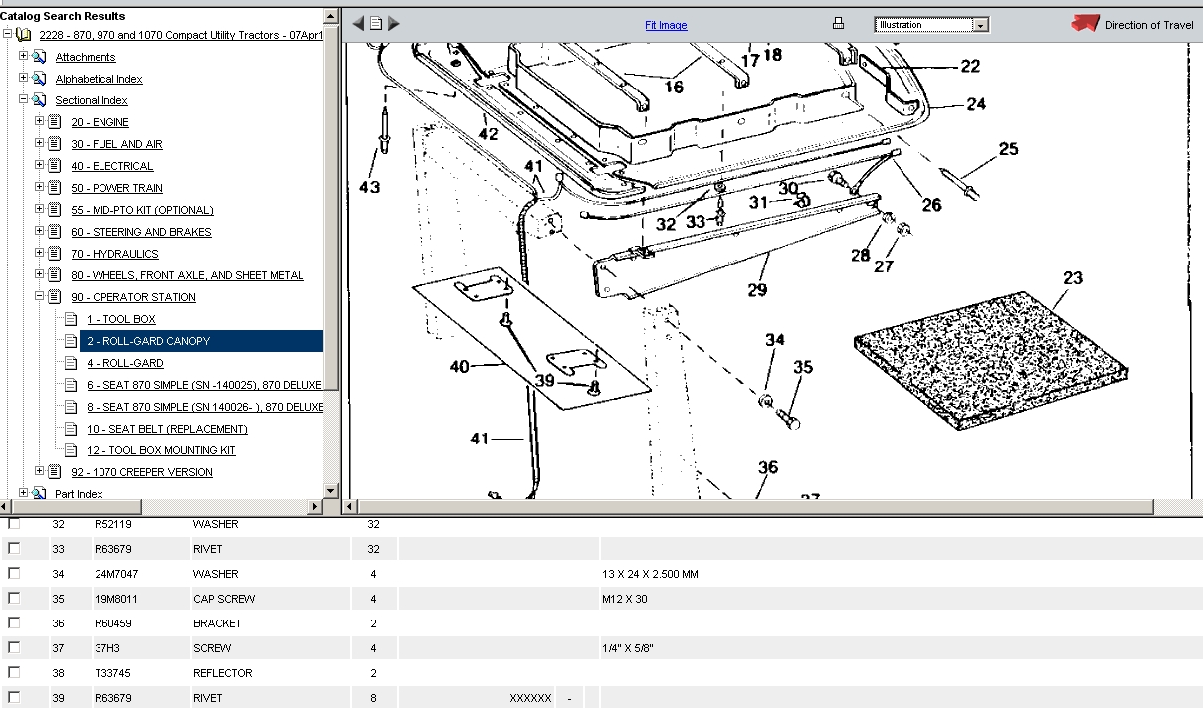Expand the 30 - FUEL AND AIR section
Image resolution: width=1203 pixels, height=708 pixels.
click(40, 143)
